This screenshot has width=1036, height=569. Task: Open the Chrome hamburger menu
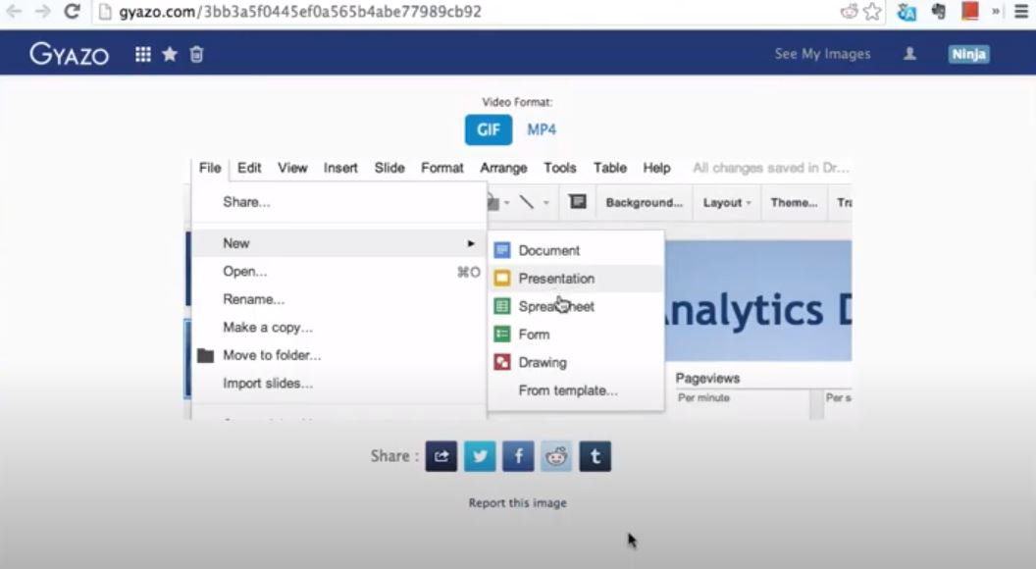click(1021, 11)
